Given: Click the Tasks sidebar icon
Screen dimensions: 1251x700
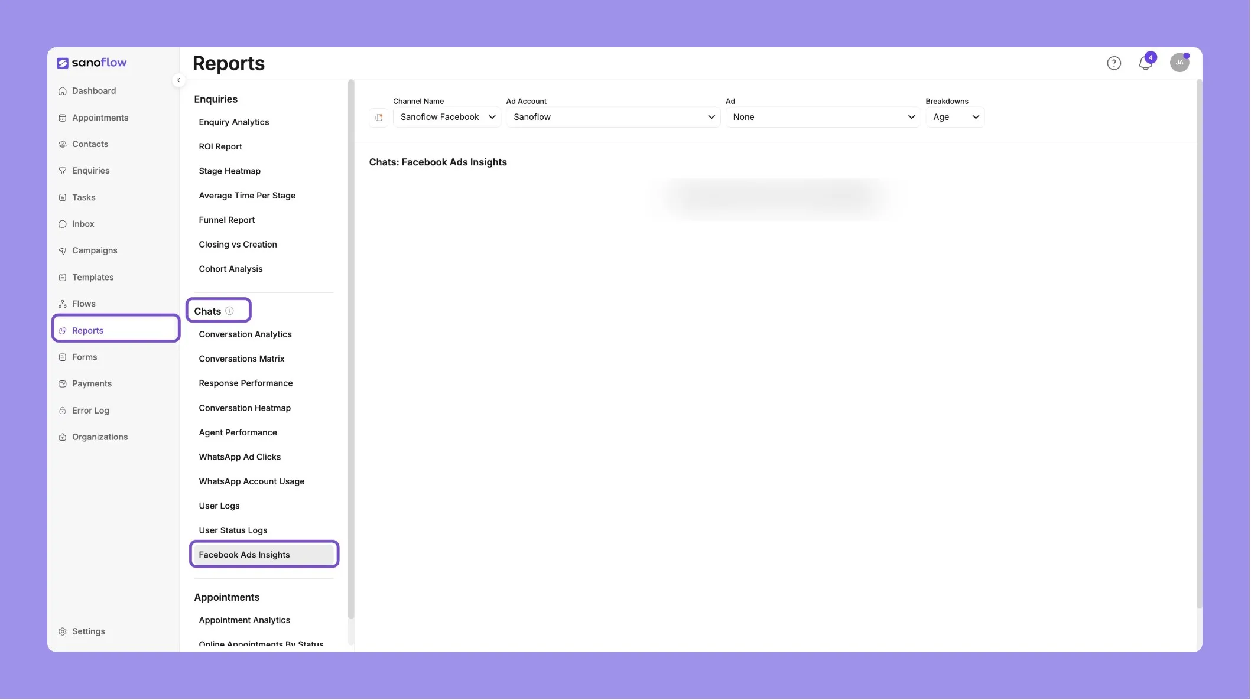Looking at the screenshot, I should click(x=63, y=197).
